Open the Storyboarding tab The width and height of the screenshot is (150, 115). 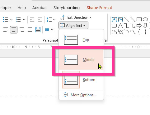tap(67, 8)
